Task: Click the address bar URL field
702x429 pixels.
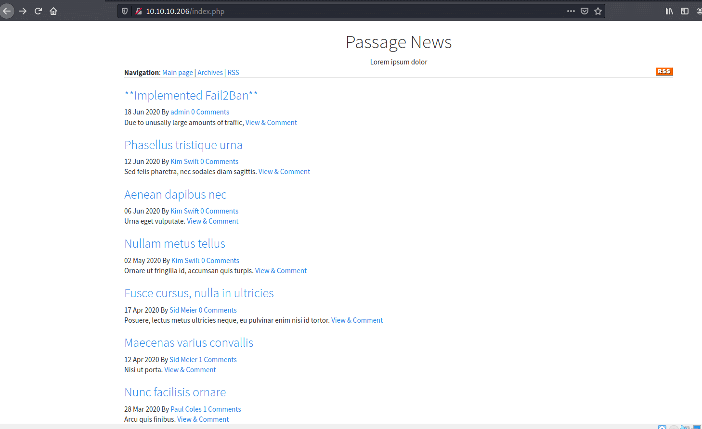Action: [x=337, y=11]
